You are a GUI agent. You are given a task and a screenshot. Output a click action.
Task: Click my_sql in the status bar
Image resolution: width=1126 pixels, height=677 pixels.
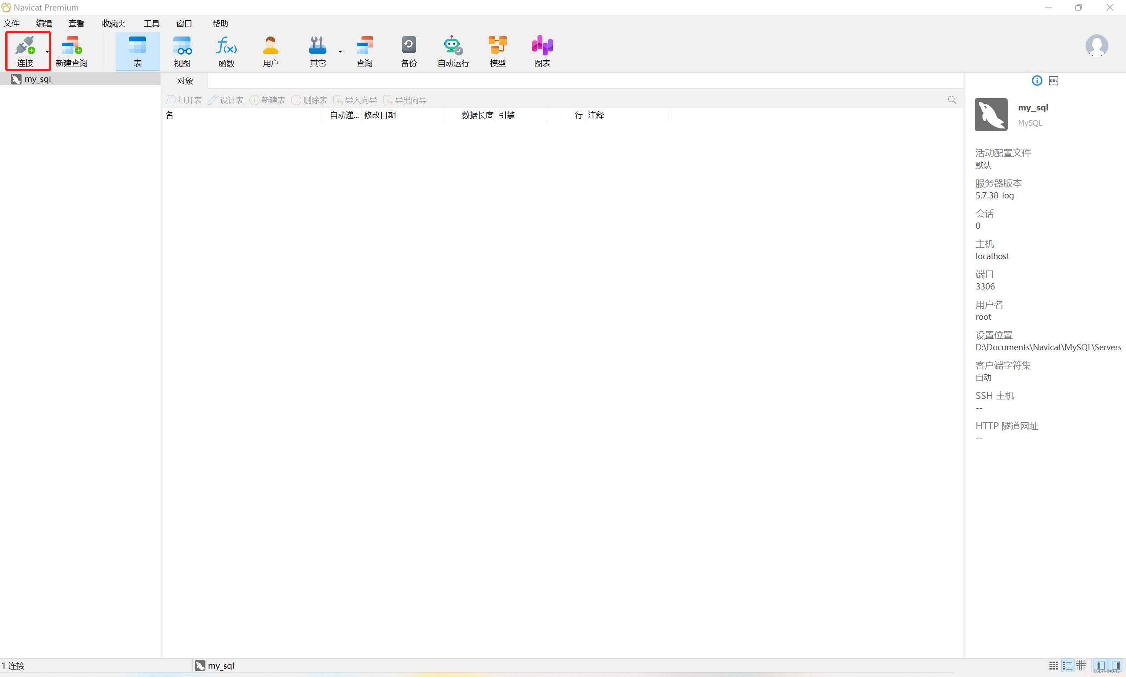pyautogui.click(x=214, y=666)
